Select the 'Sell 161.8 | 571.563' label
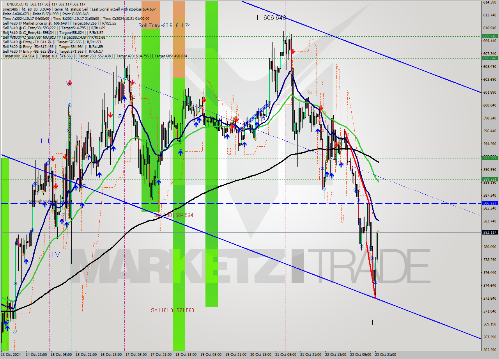Image resolution: width=499 pixels, height=359 pixels. 172,310
